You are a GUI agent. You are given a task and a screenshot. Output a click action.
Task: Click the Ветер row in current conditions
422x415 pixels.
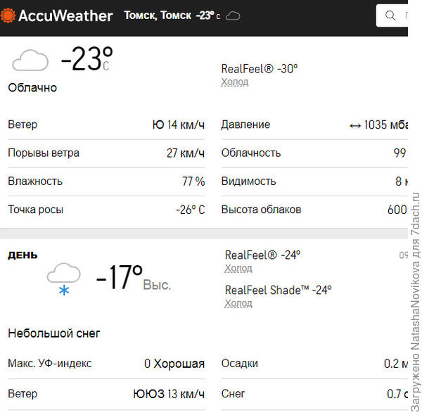(x=106, y=125)
